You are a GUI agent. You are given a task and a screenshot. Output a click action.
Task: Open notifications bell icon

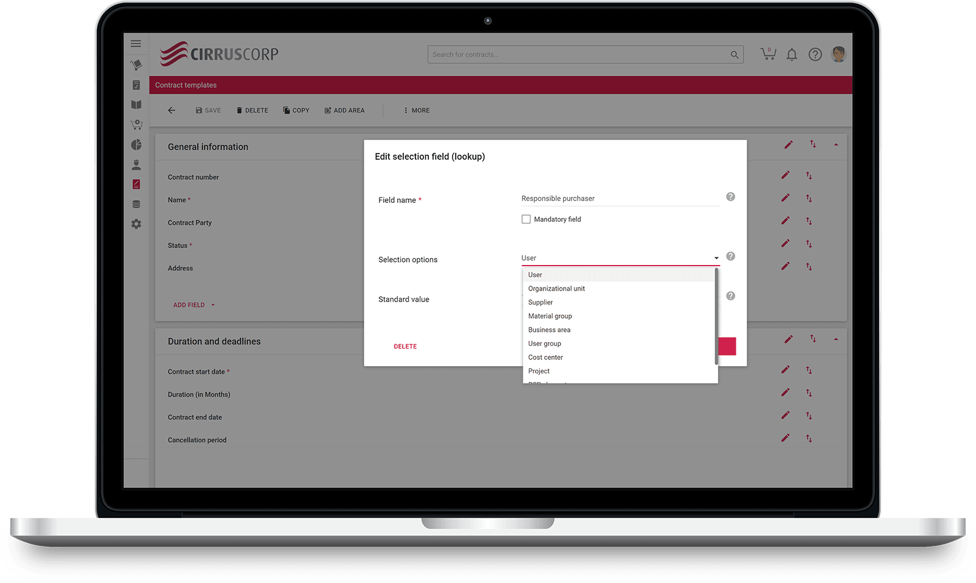pos(792,55)
